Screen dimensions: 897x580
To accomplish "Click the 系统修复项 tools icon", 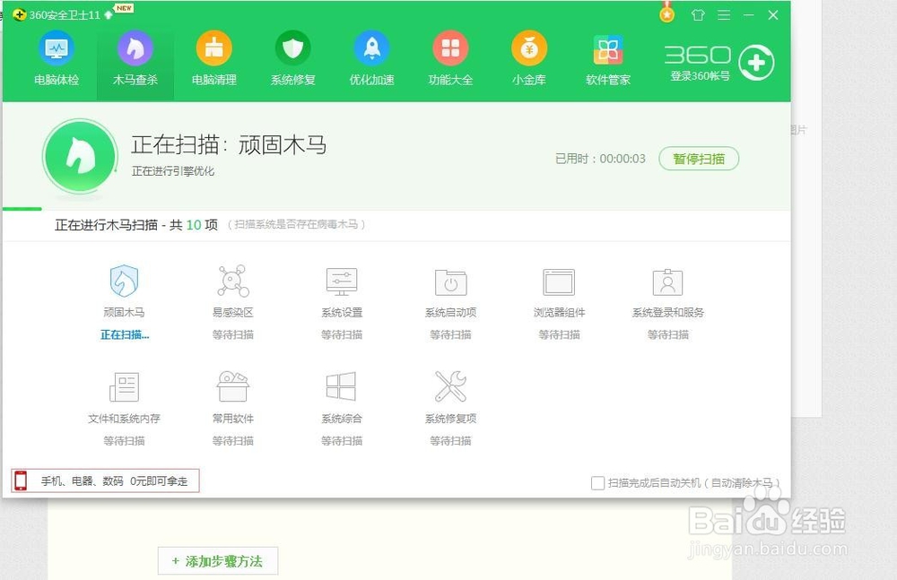I will 451,386.
